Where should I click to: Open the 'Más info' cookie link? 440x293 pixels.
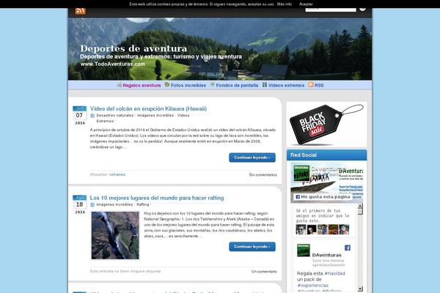tap(285, 4)
